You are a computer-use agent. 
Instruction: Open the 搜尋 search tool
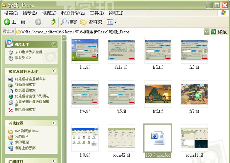pyautogui.click(x=69, y=22)
